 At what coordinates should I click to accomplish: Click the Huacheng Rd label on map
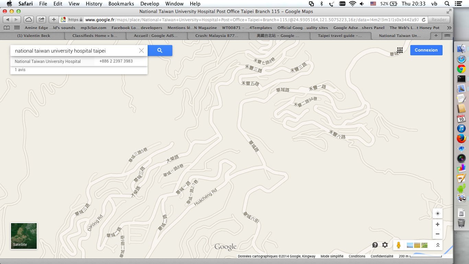pos(206,197)
